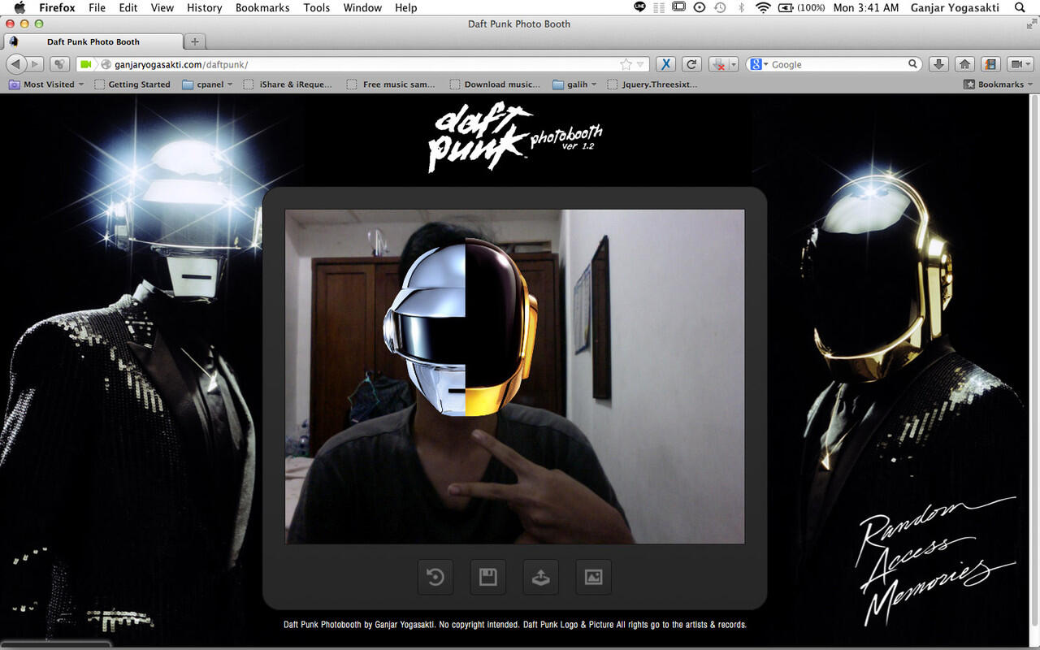1040x650 pixels.
Task: Open the Apple menu
Action: click(20, 7)
